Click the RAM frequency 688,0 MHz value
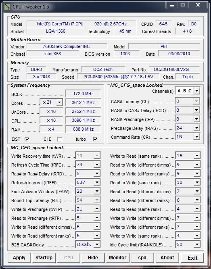The image size is (211, 269). coord(83,129)
